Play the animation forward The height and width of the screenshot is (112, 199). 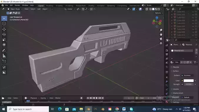97,98
